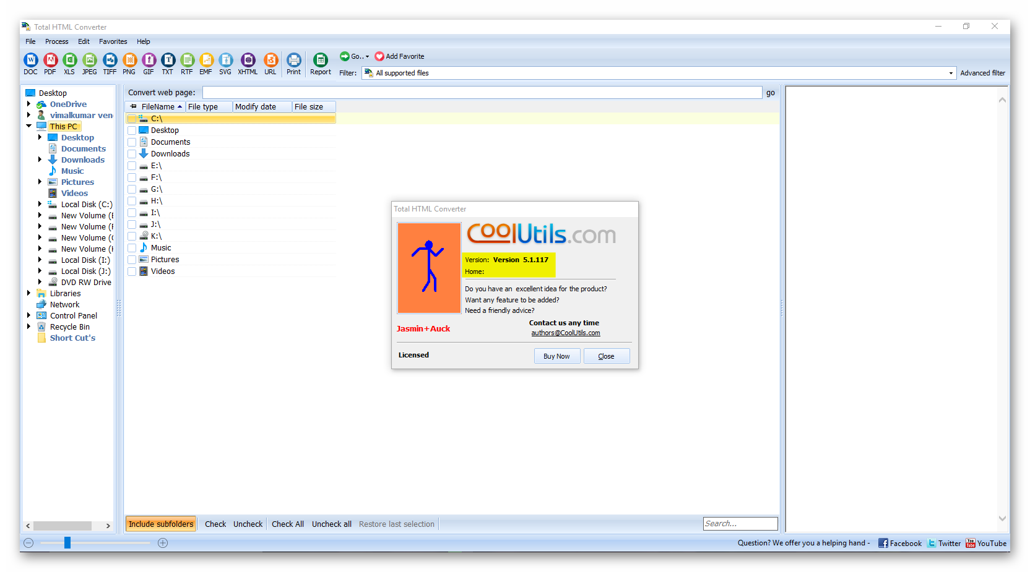The width and height of the screenshot is (1030, 572).
Task: Open the Go dropdown arrow
Action: 368,56
